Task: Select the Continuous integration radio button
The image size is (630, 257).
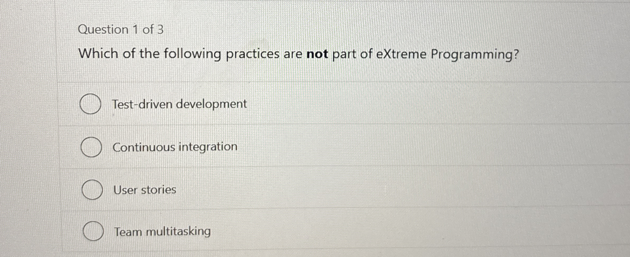Action: (x=91, y=147)
